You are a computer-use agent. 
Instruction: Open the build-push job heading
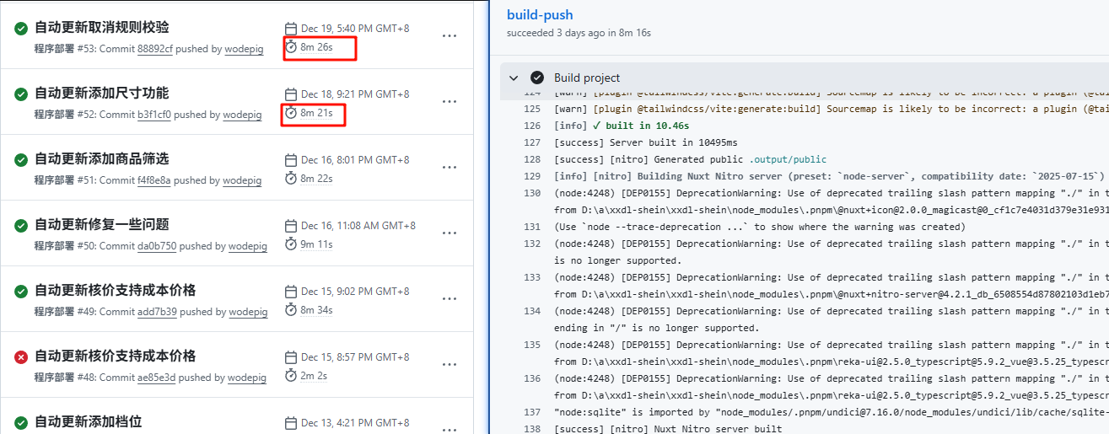540,14
